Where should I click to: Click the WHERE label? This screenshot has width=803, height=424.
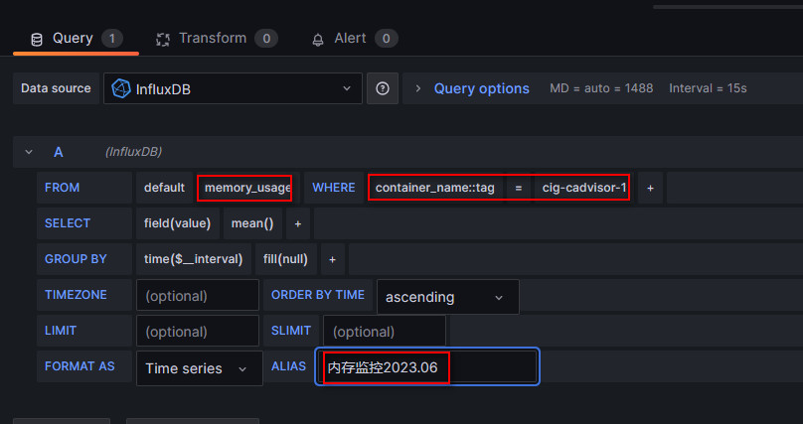coord(334,188)
